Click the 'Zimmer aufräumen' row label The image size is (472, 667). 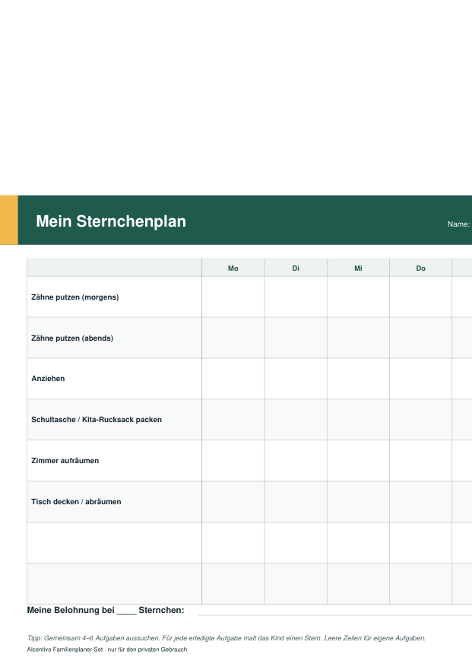(x=65, y=461)
